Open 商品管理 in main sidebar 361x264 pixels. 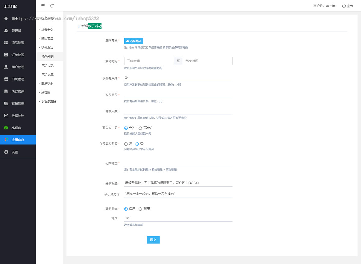pyautogui.click(x=18, y=43)
